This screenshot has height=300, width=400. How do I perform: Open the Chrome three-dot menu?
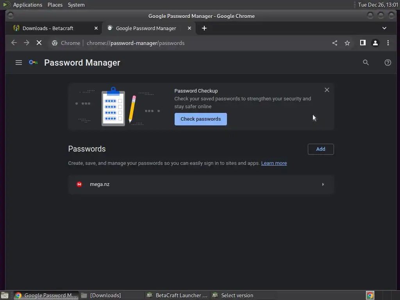click(x=388, y=43)
